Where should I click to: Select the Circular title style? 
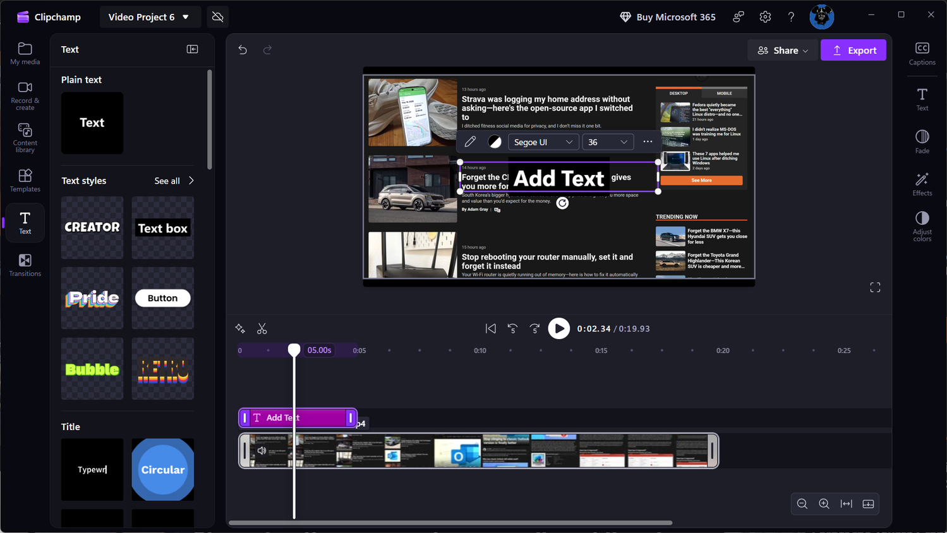163,470
